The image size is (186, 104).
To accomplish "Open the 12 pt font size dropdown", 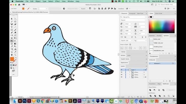I will click(132, 24).
